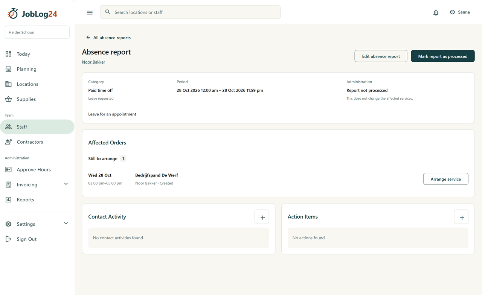The height and width of the screenshot is (295, 482).
Task: Open the Sanne user account icon
Action: (x=452, y=12)
